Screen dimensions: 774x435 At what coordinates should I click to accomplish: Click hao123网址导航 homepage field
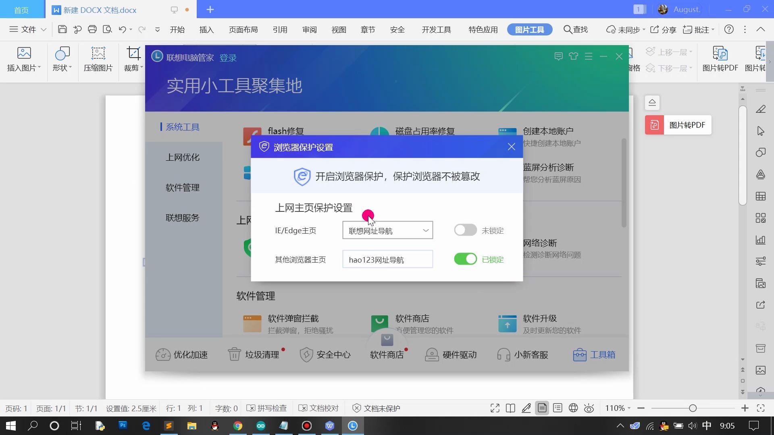387,259
